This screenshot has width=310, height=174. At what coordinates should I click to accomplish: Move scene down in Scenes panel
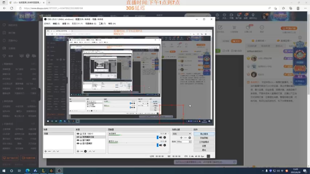coord(58,151)
